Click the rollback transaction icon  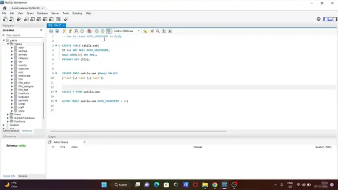(x=103, y=31)
